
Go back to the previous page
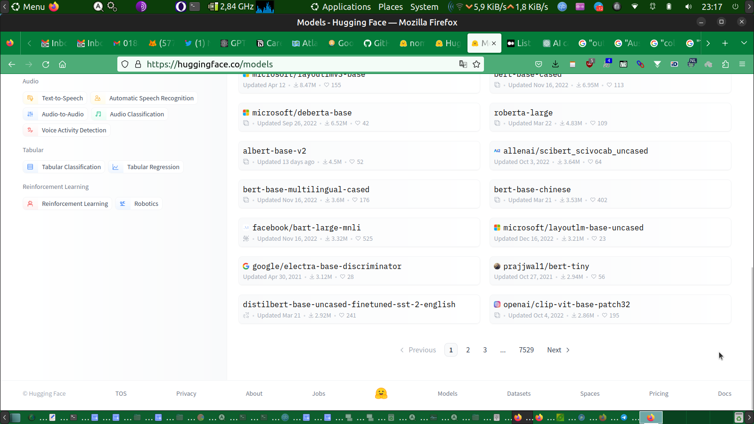[x=12, y=64]
